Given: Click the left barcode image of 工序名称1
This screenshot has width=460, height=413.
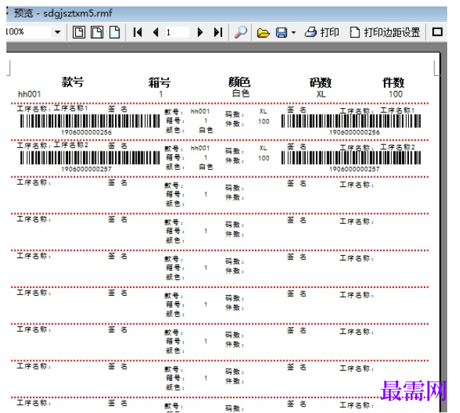Looking at the screenshot, I should pos(89,121).
